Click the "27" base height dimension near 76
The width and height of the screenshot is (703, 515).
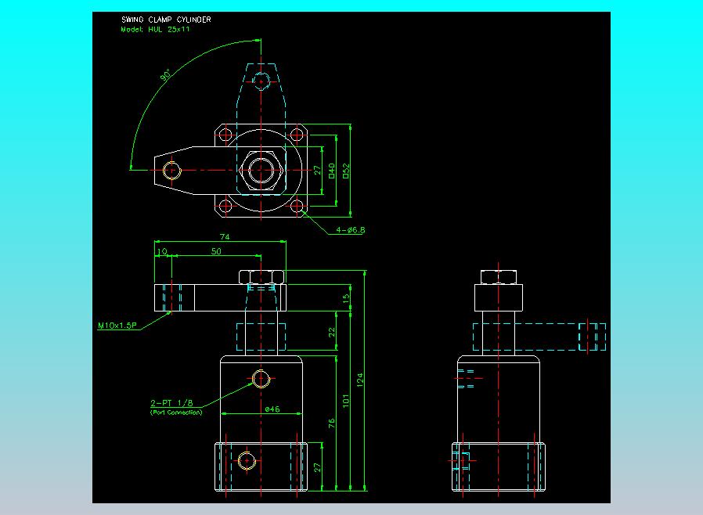click(317, 467)
